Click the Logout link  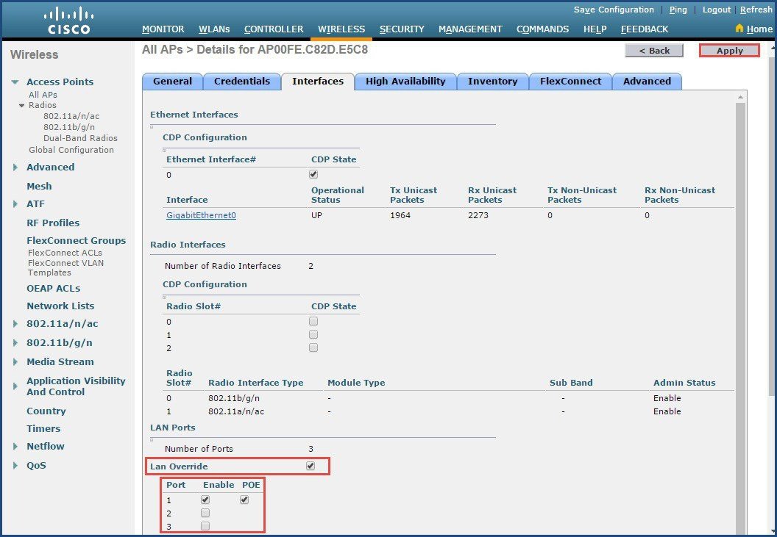(x=717, y=10)
